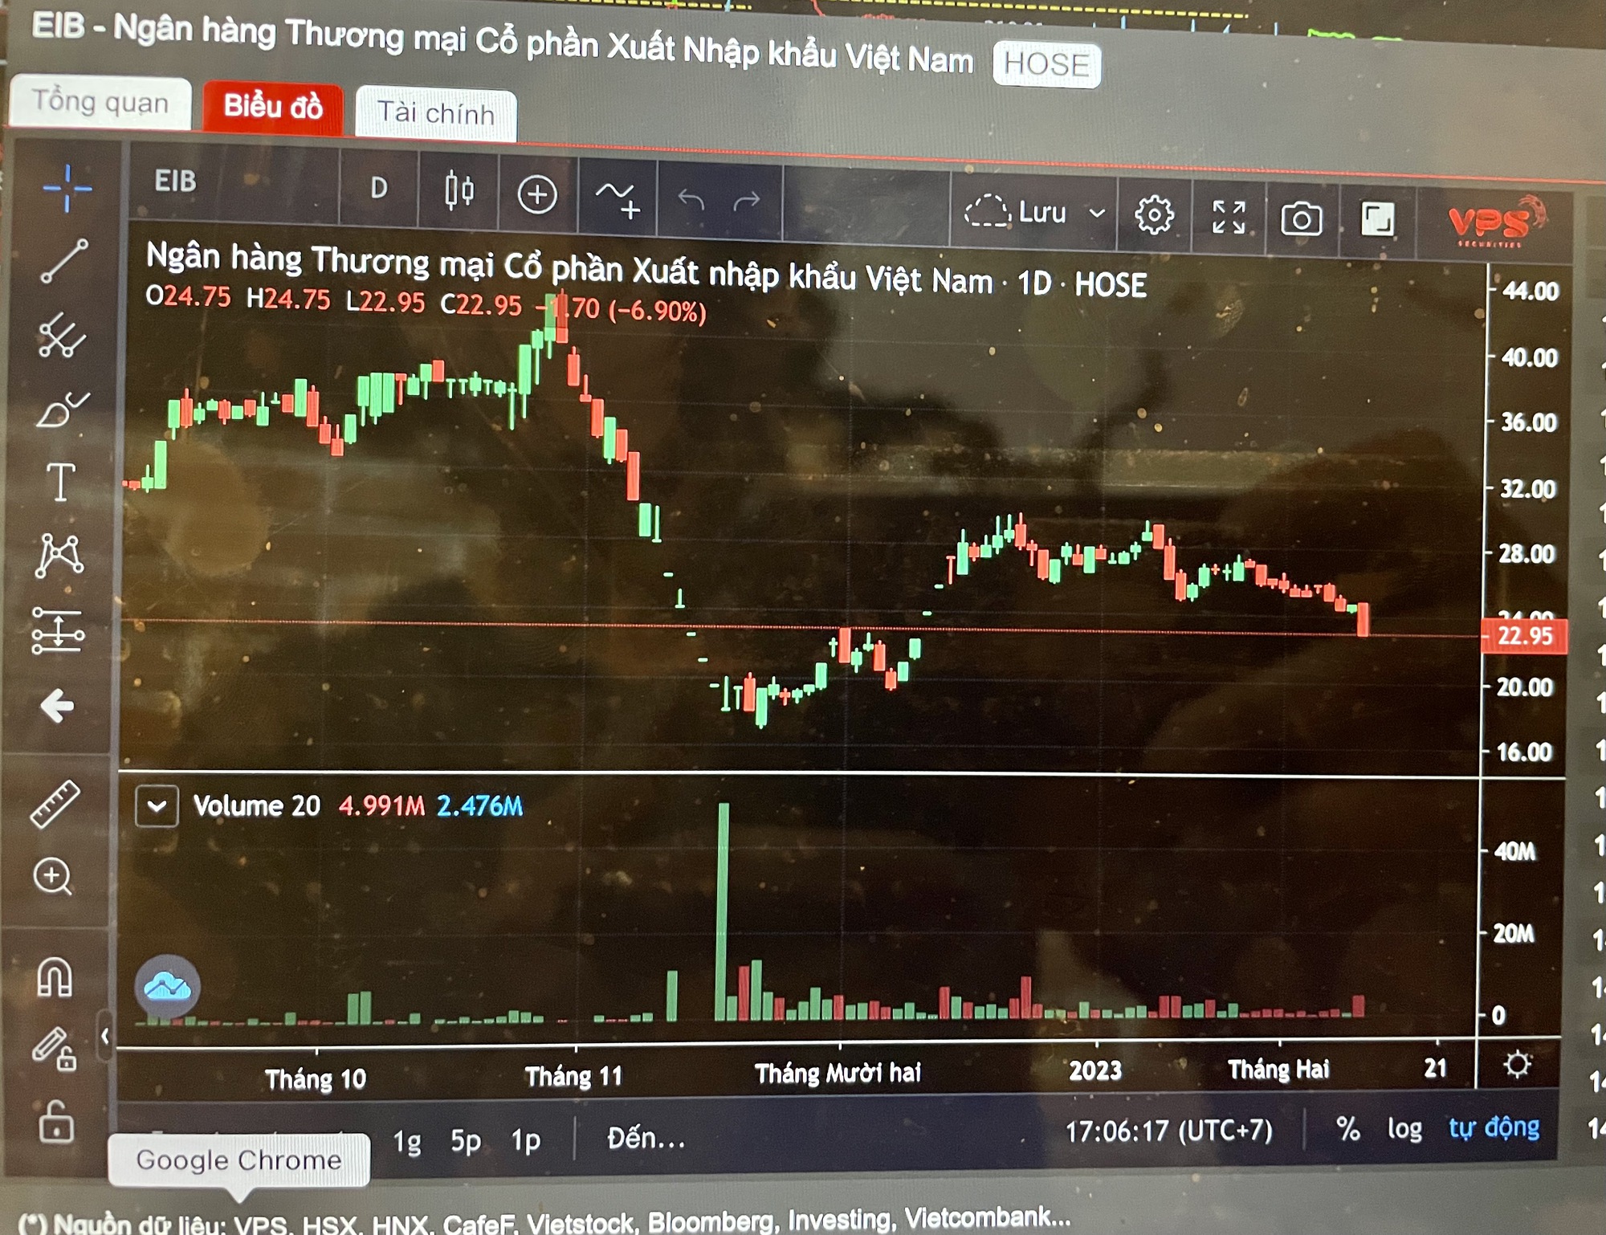The height and width of the screenshot is (1235, 1606).
Task: Expand the Lưu save dropdown arrow
Action: pos(1097,214)
